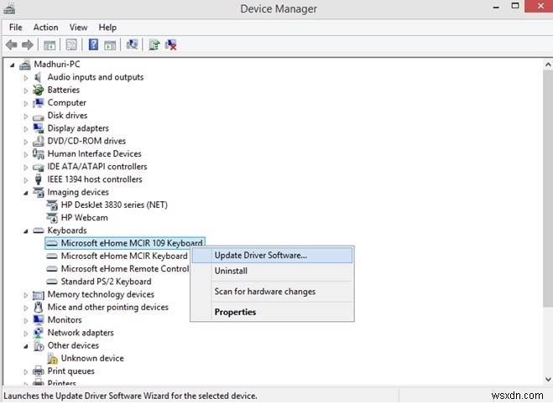Collapse the Other devices category
The image size is (553, 404).
point(26,346)
